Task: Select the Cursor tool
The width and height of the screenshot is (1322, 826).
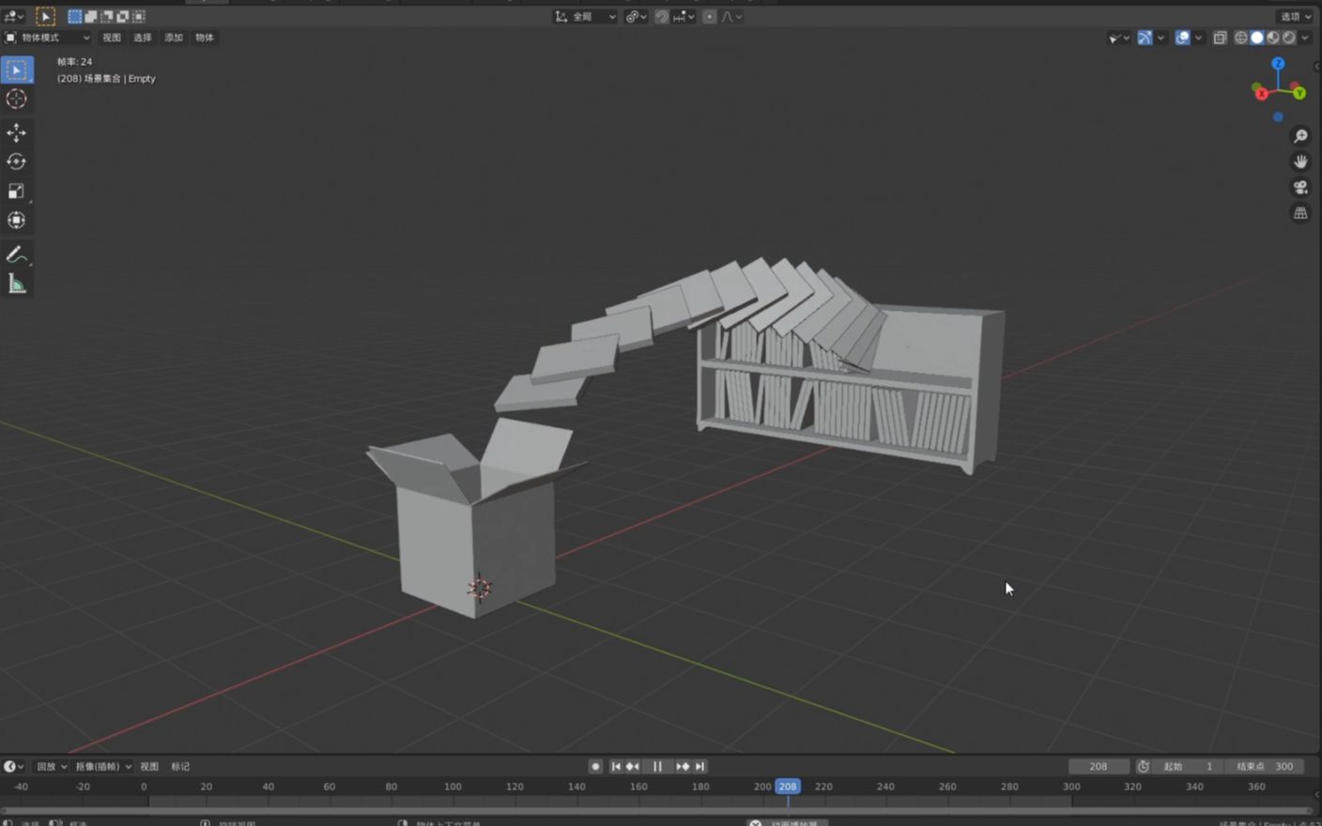Action: click(x=17, y=99)
